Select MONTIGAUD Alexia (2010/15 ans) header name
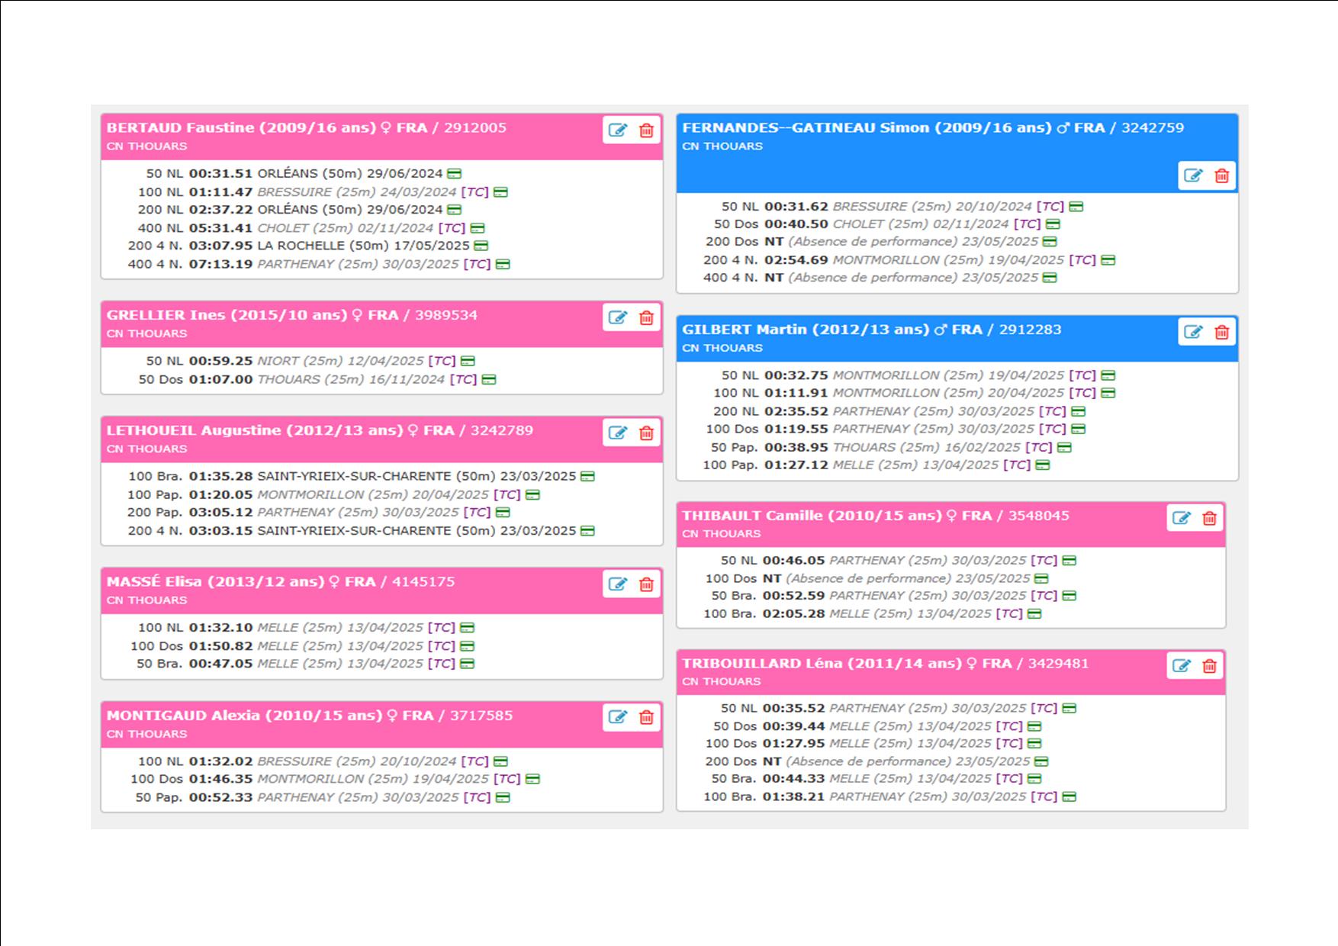This screenshot has height=946, width=1338. [244, 716]
